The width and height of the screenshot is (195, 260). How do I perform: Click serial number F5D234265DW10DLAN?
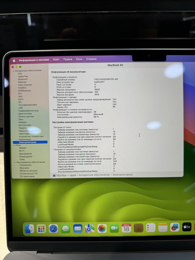106,79
